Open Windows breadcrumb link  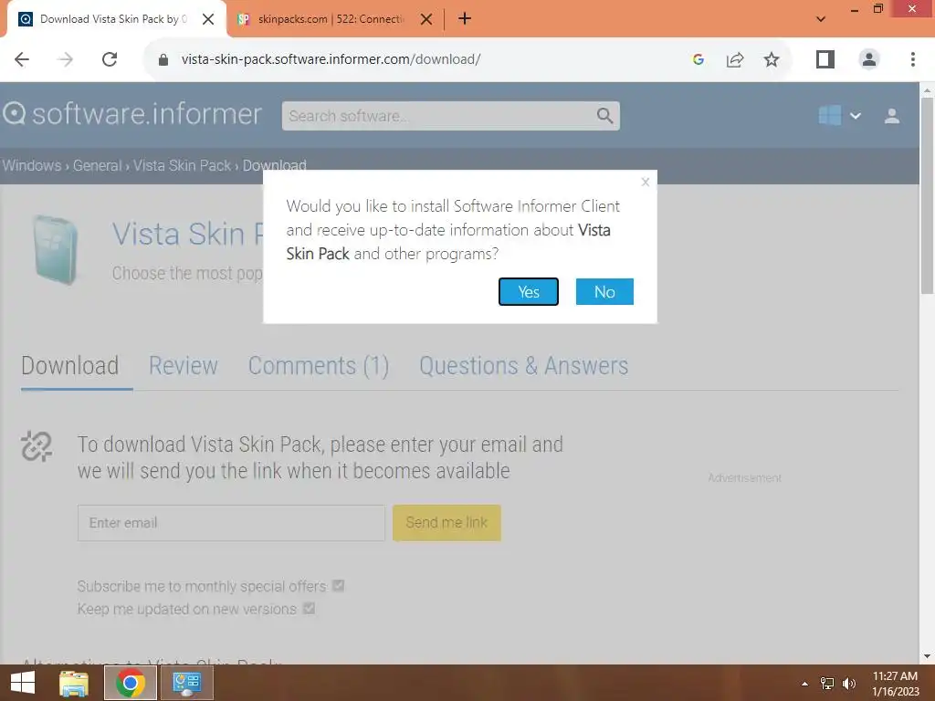pyautogui.click(x=32, y=165)
